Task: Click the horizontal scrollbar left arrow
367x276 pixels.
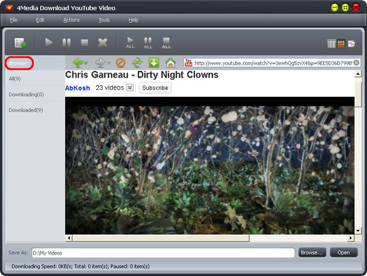Action: click(x=69, y=238)
